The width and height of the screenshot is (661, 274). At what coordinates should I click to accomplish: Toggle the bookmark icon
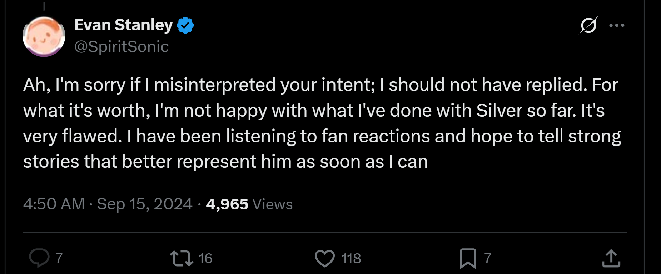(x=468, y=258)
